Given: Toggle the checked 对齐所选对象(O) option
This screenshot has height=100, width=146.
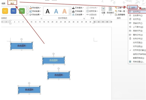Looking at the screenshot, I should point(137,50).
